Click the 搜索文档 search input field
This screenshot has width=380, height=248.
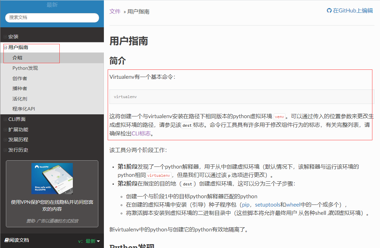(51, 17)
